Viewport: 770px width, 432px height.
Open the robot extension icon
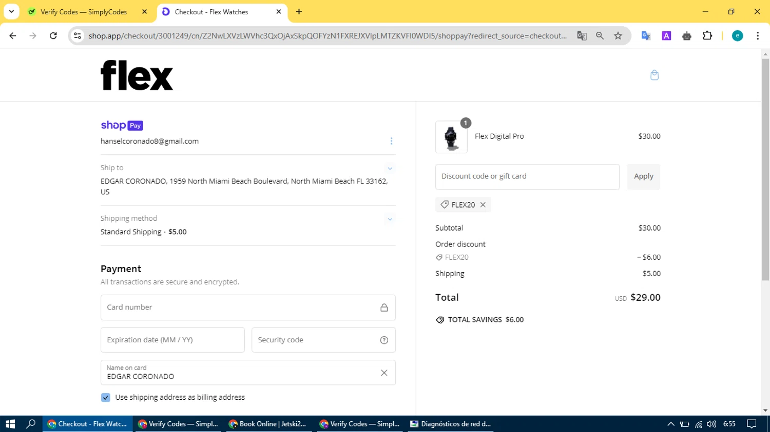pos(687,36)
